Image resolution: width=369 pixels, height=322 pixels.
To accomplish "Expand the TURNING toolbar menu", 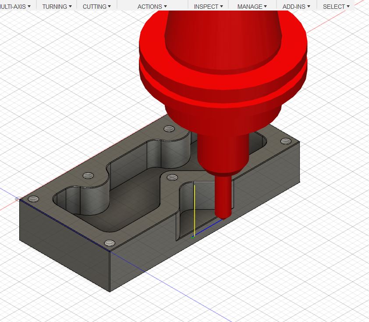I will (x=57, y=7).
